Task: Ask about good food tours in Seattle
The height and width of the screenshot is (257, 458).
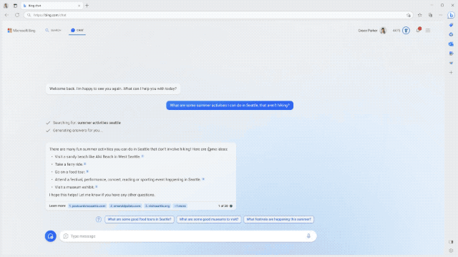Action: [140, 219]
